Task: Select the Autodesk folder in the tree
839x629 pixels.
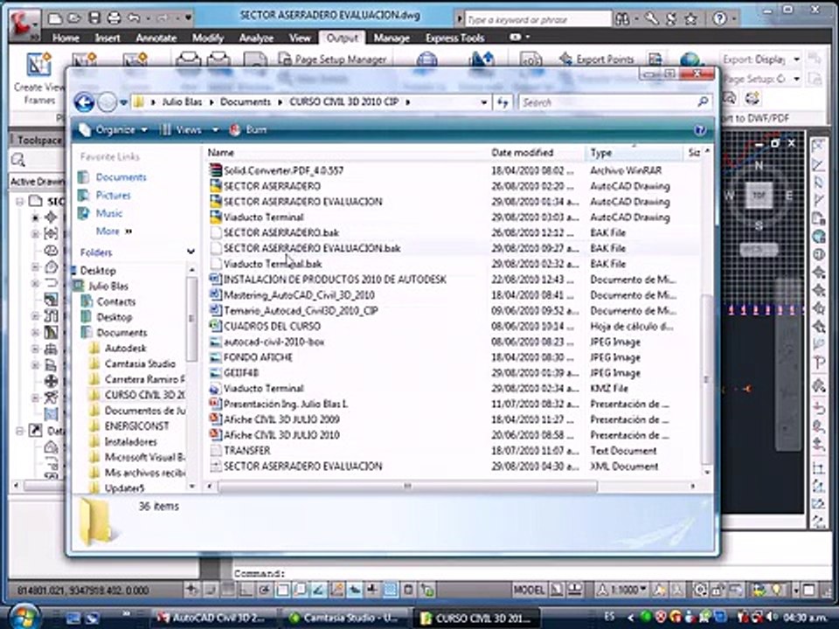Action: (x=125, y=349)
